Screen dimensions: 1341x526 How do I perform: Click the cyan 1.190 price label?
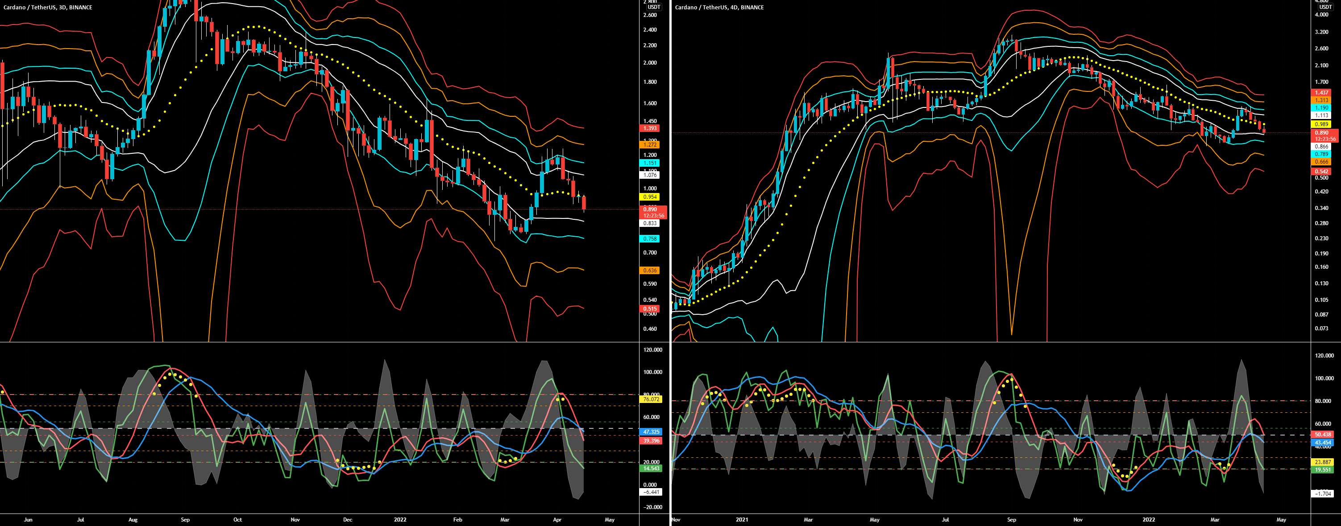(x=1322, y=107)
